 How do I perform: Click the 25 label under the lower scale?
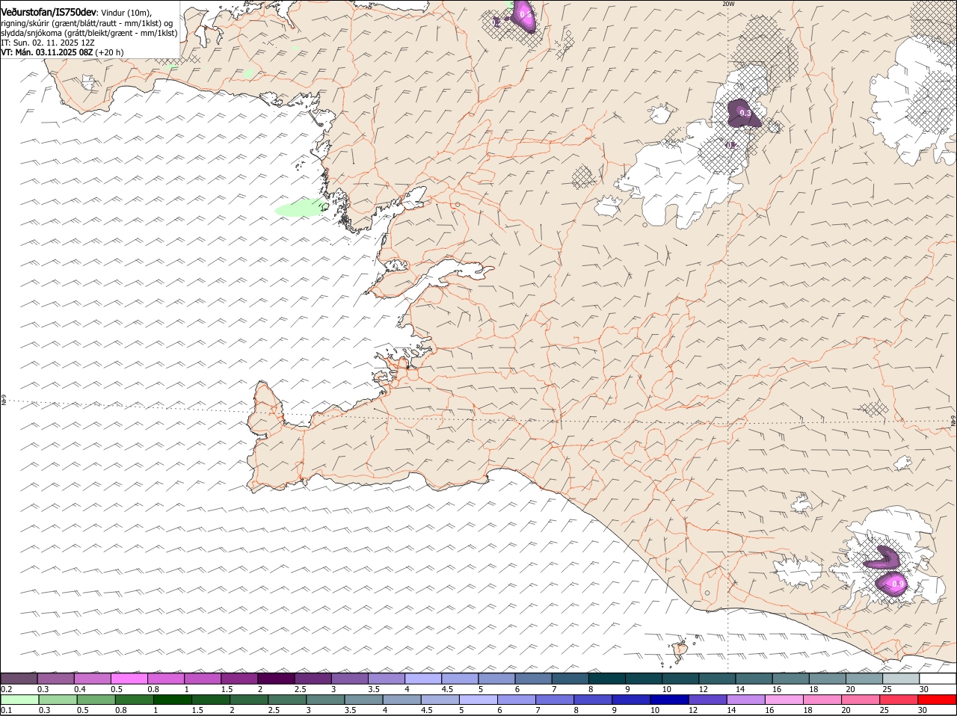[x=884, y=710]
